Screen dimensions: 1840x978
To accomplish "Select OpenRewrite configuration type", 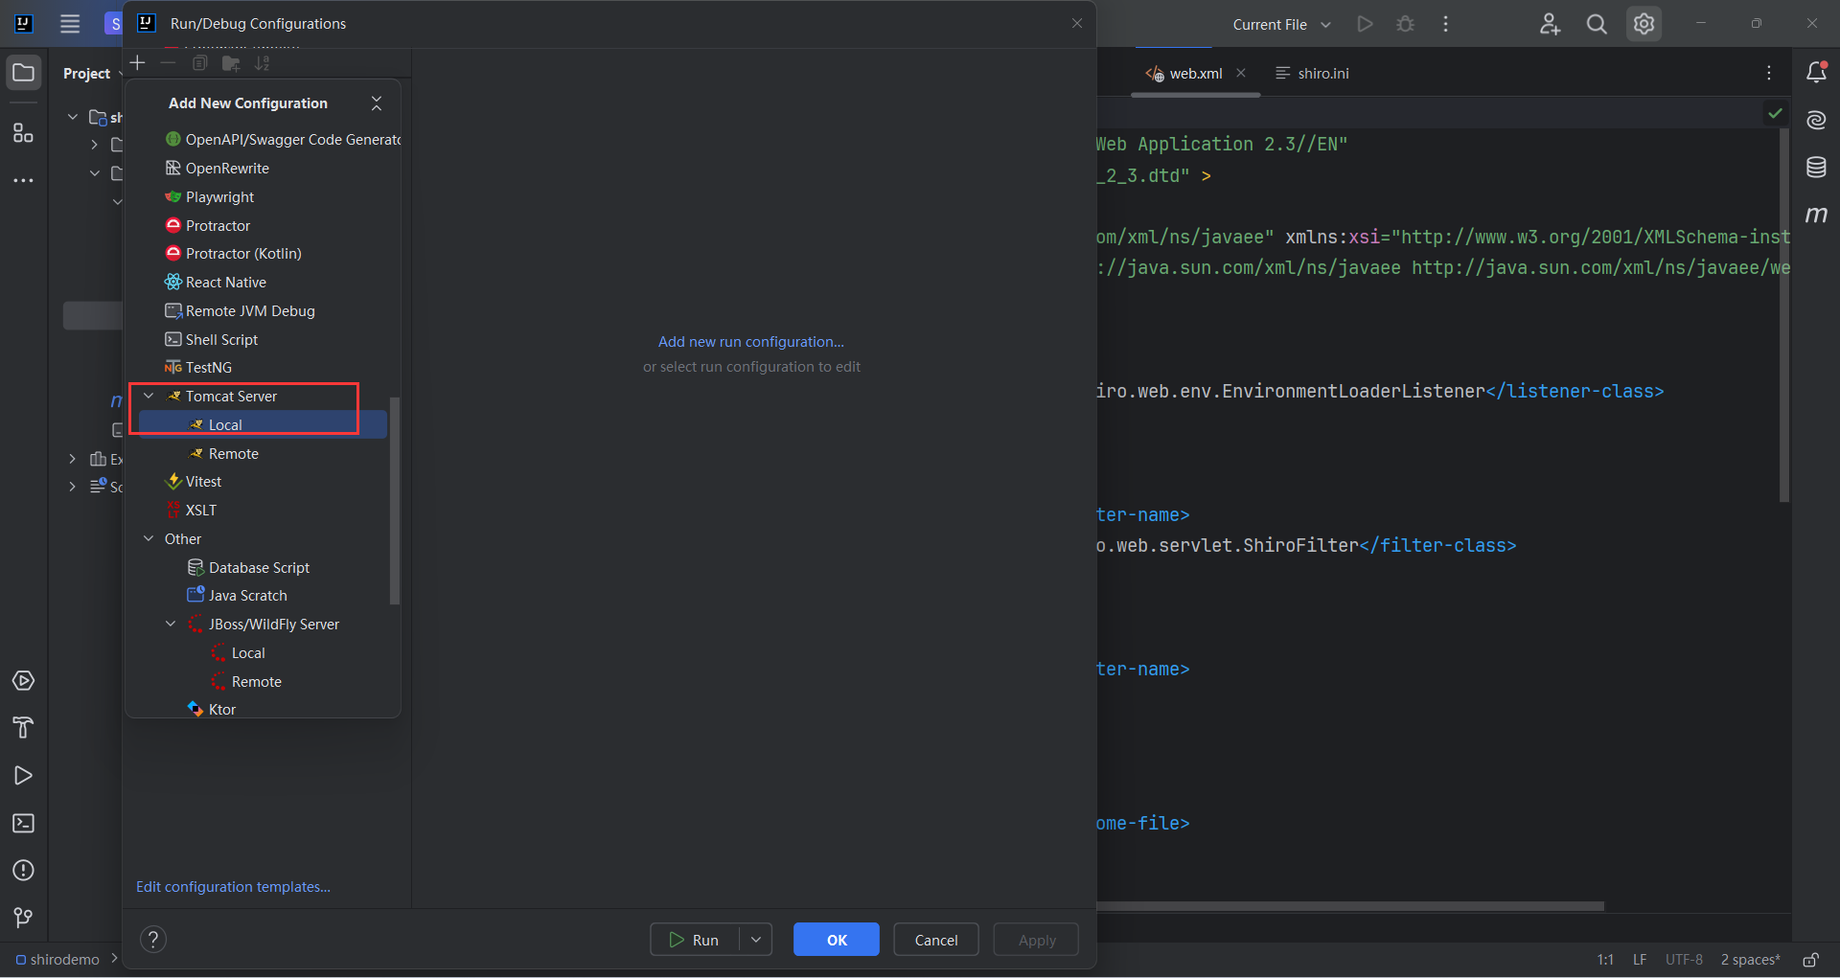I will pyautogui.click(x=218, y=169).
